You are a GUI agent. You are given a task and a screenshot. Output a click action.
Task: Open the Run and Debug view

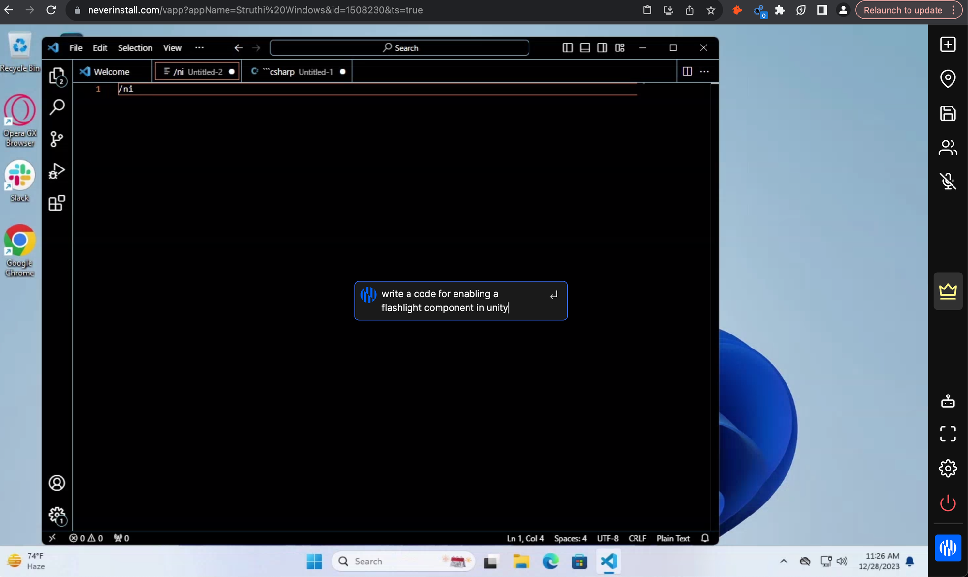[57, 171]
